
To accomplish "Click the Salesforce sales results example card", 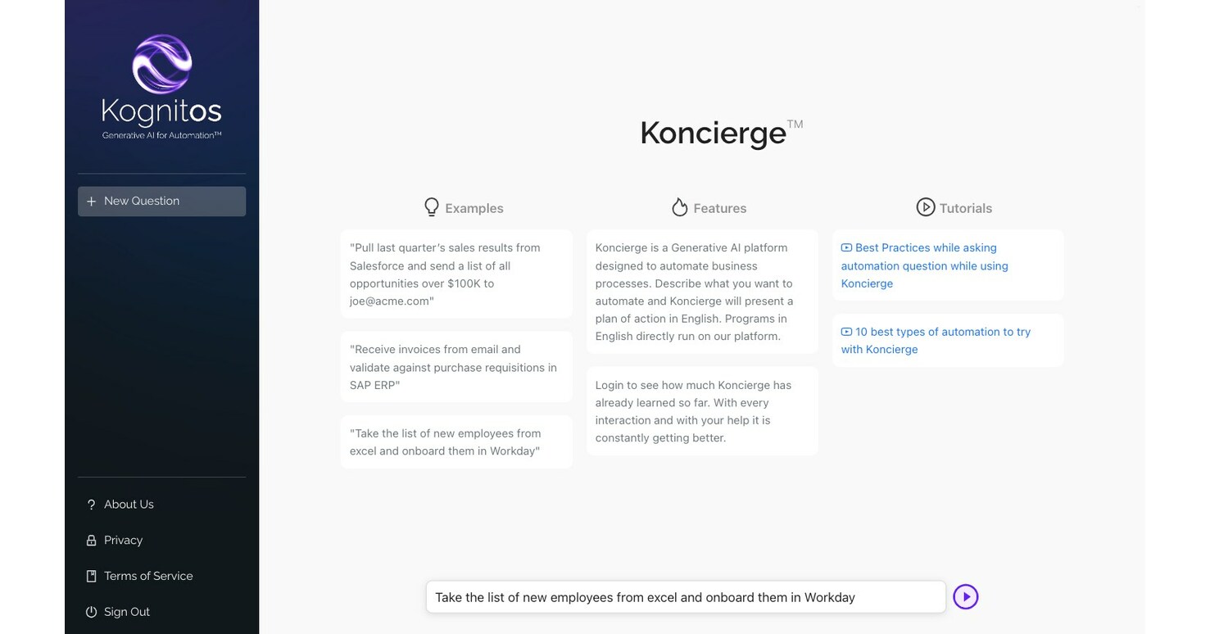I will click(x=455, y=274).
